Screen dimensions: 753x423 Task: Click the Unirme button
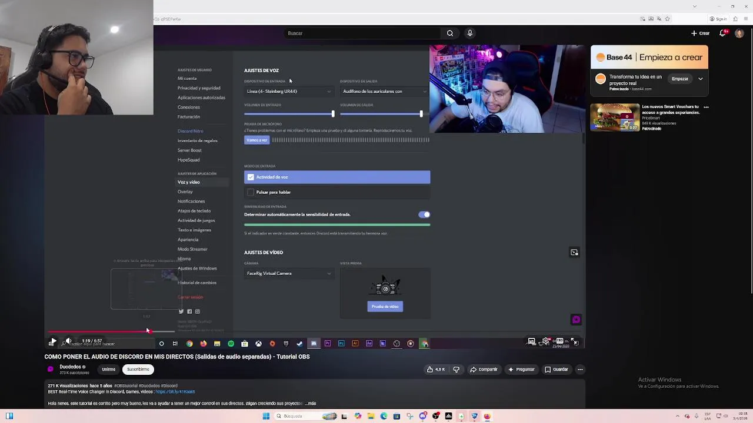point(108,370)
